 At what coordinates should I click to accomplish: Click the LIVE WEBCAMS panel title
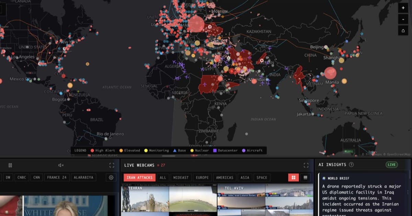pyautogui.click(x=139, y=165)
